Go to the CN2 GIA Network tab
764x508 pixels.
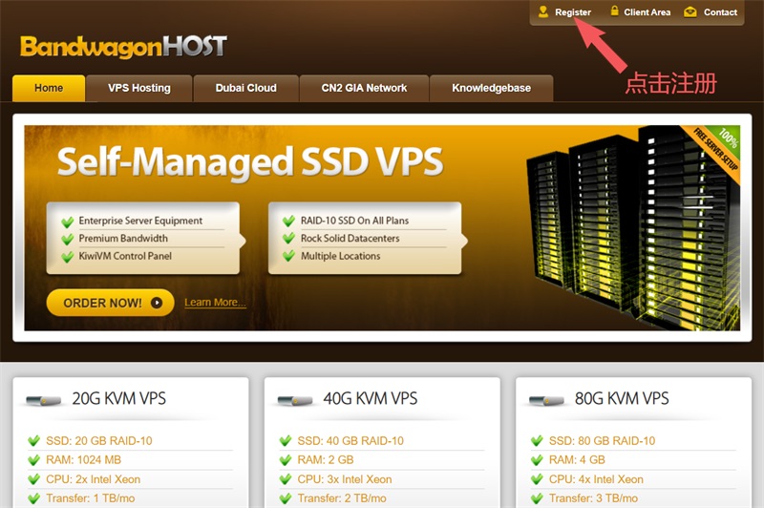[364, 88]
